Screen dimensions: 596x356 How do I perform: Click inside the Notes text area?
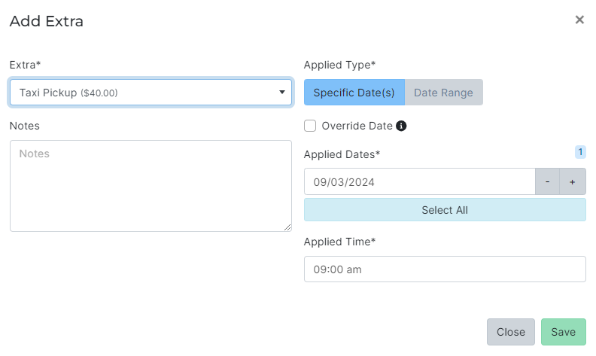pos(151,185)
